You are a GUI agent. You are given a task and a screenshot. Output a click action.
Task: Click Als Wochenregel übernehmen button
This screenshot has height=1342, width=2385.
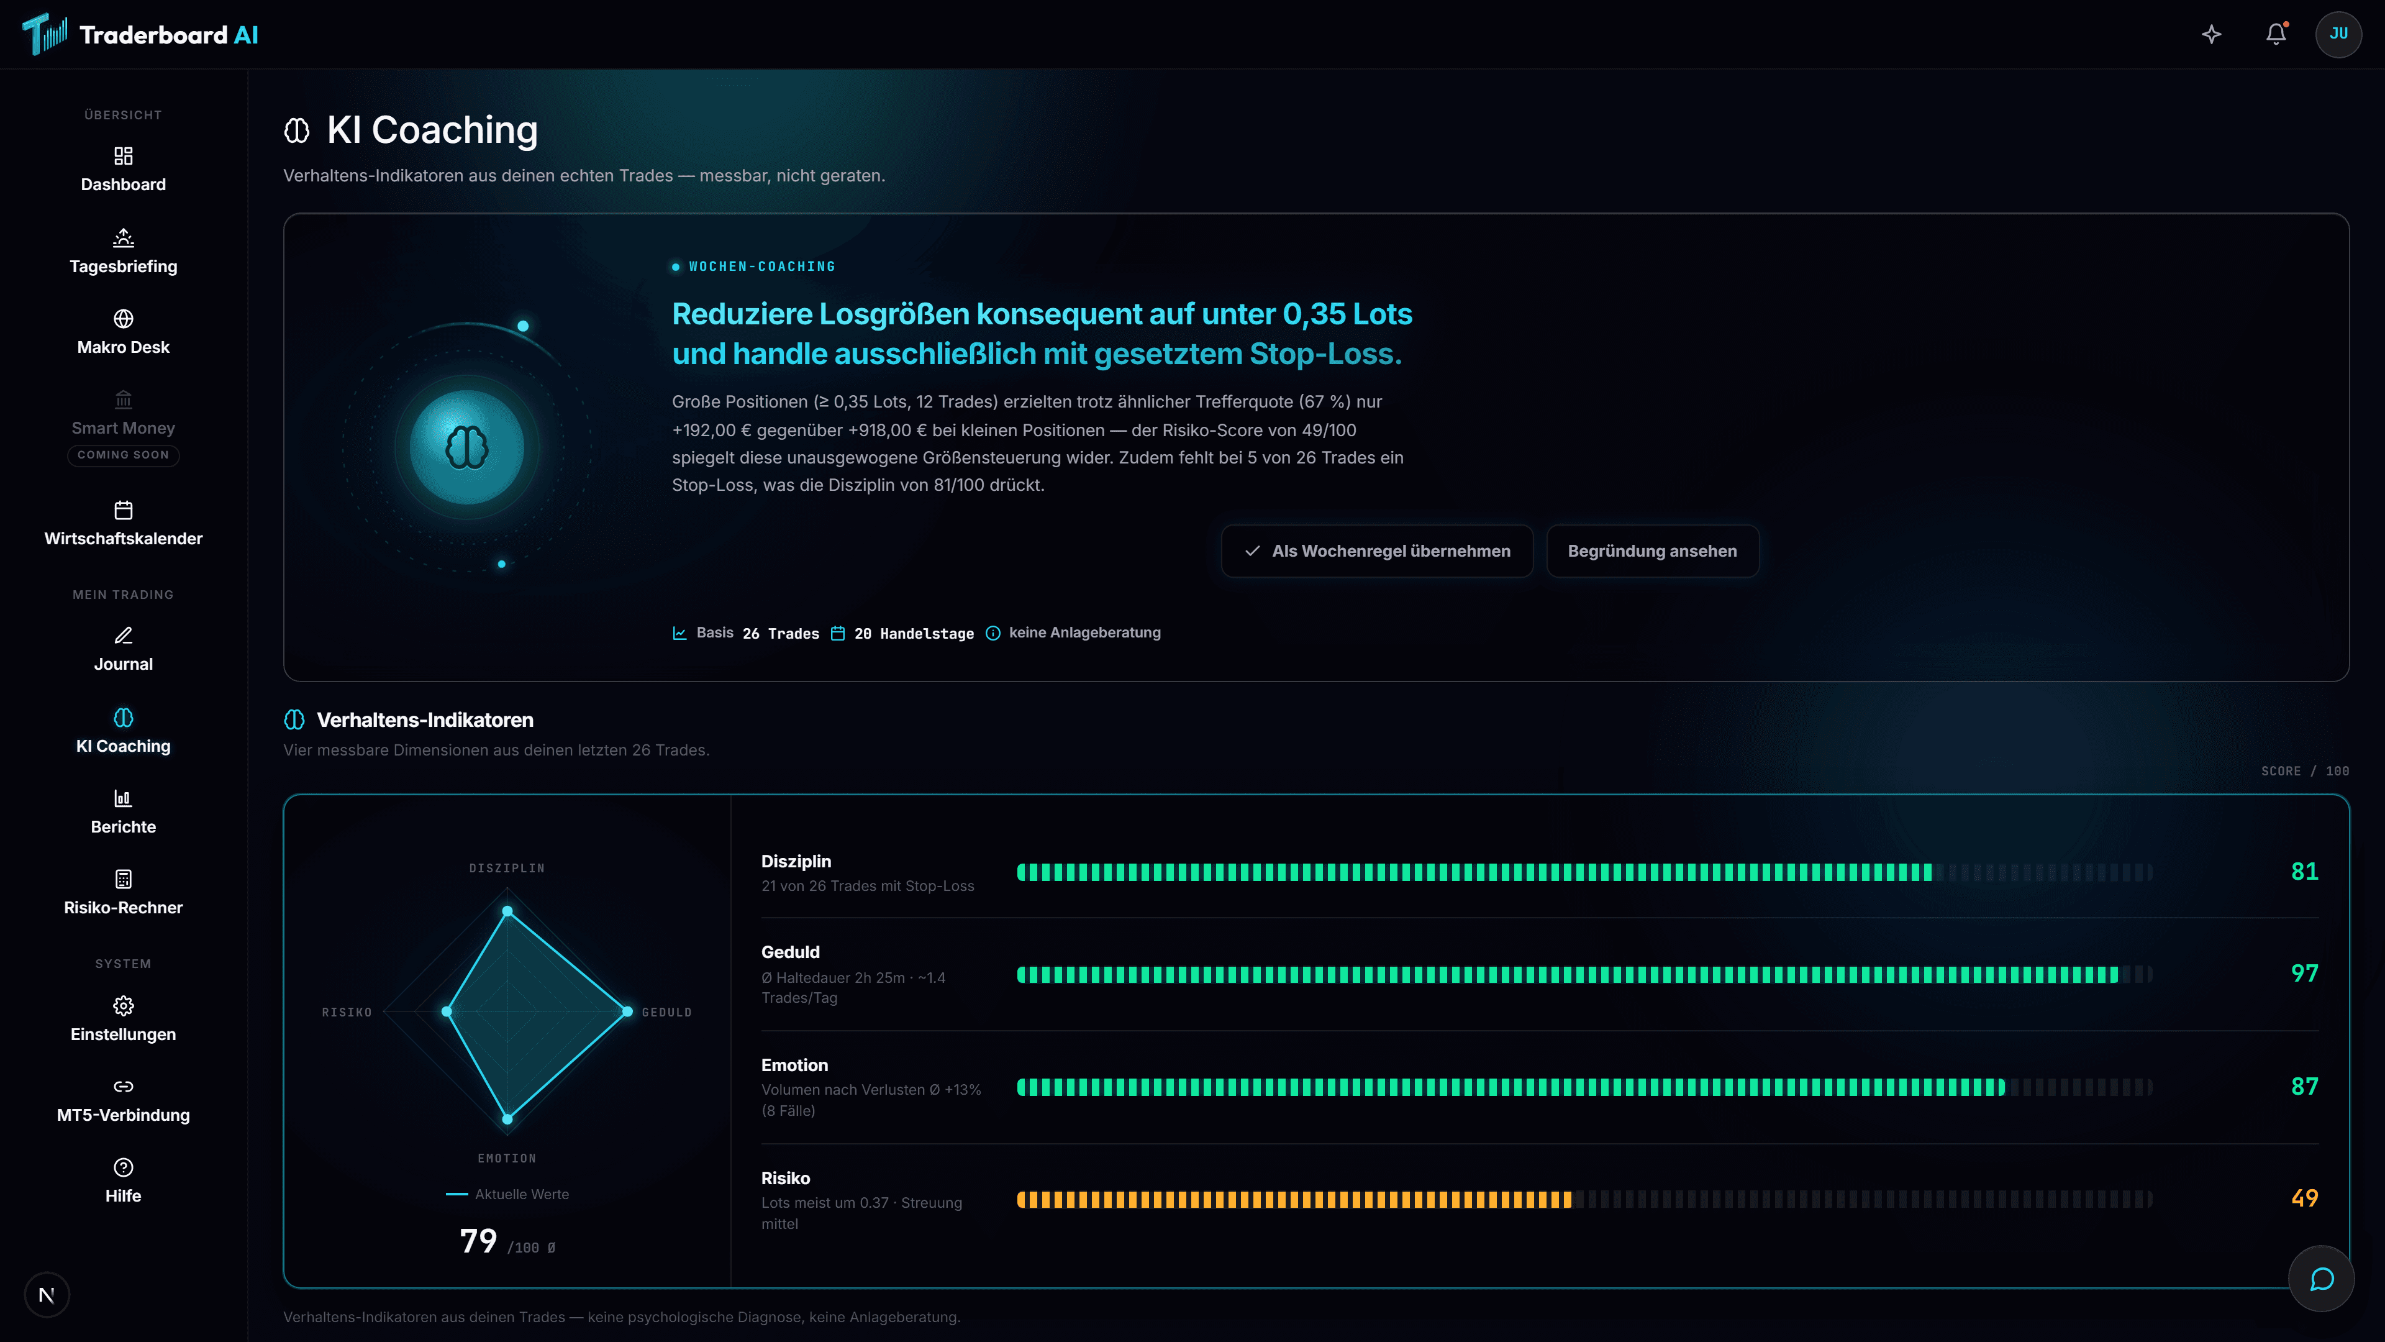(1377, 551)
